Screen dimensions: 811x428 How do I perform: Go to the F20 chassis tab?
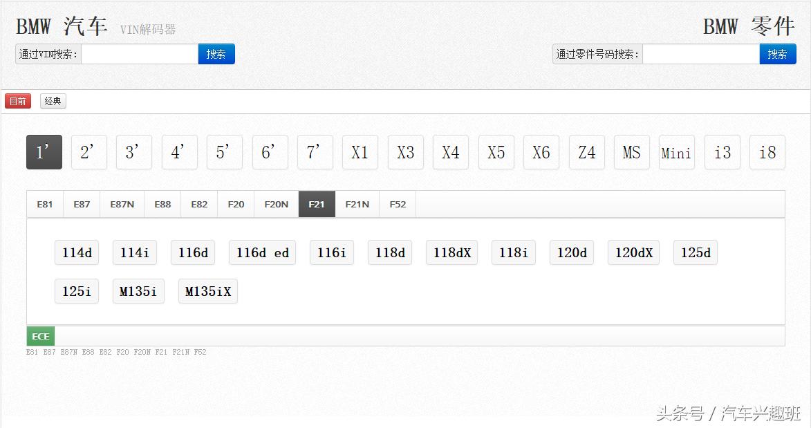(236, 204)
